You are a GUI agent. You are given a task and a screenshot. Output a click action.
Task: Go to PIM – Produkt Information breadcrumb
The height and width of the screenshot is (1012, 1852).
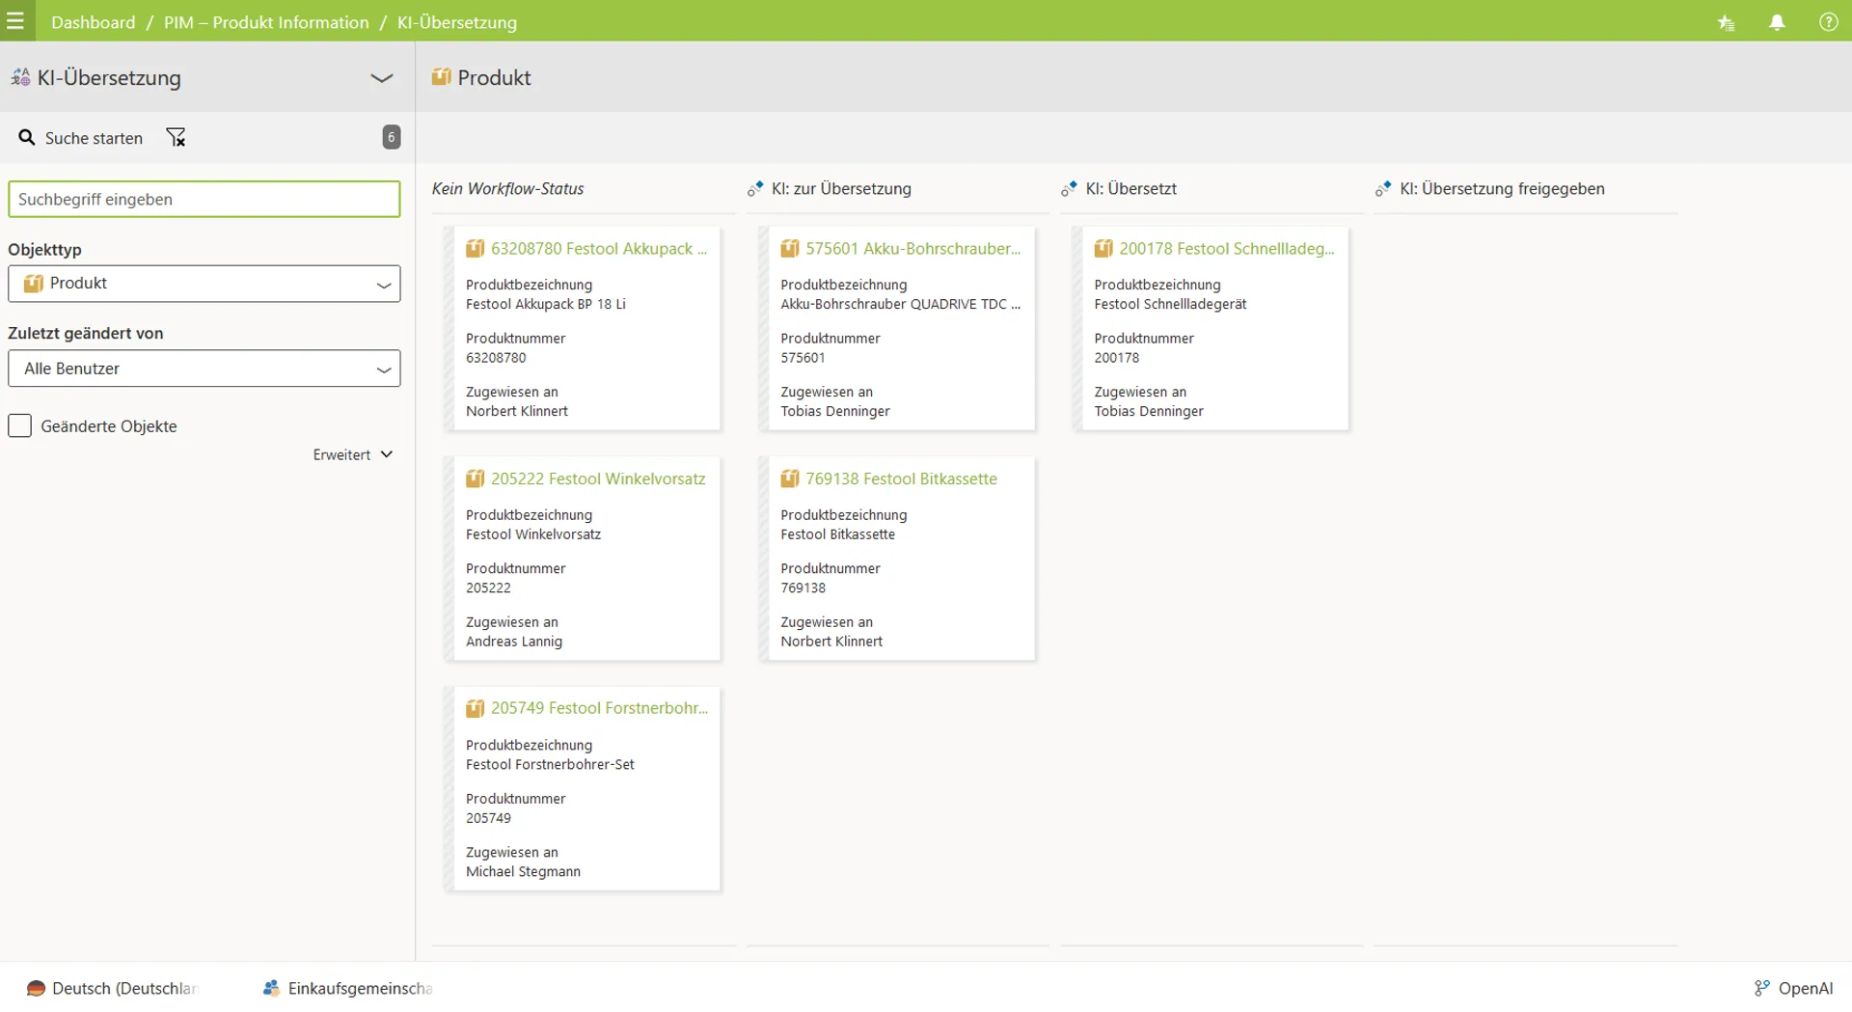266,22
